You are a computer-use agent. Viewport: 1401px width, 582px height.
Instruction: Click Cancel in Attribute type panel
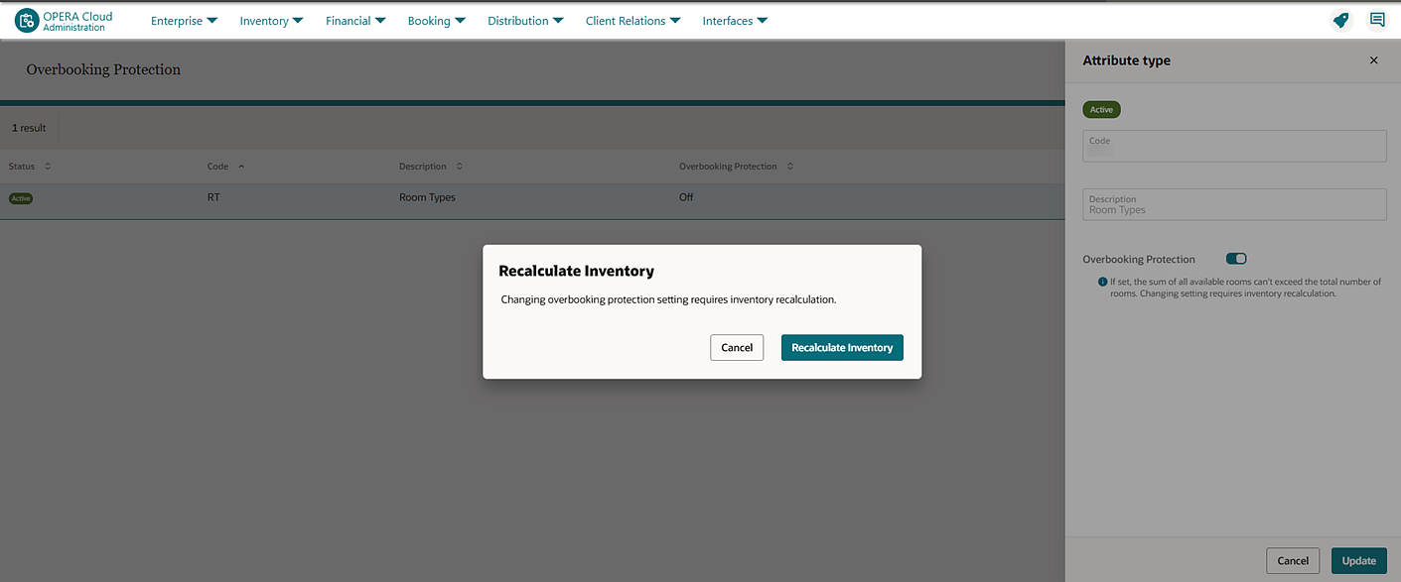[1293, 560]
